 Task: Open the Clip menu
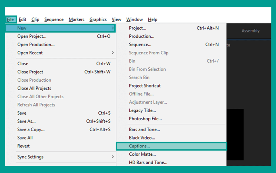(35, 19)
